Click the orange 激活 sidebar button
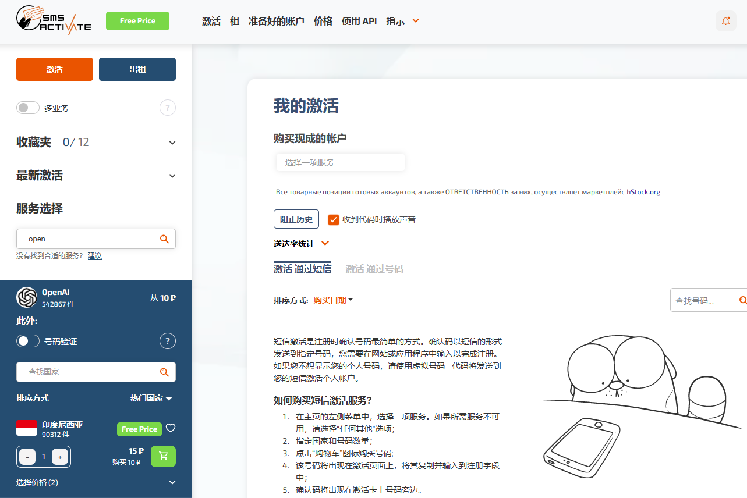Viewport: 747px width, 498px height. 55,69
